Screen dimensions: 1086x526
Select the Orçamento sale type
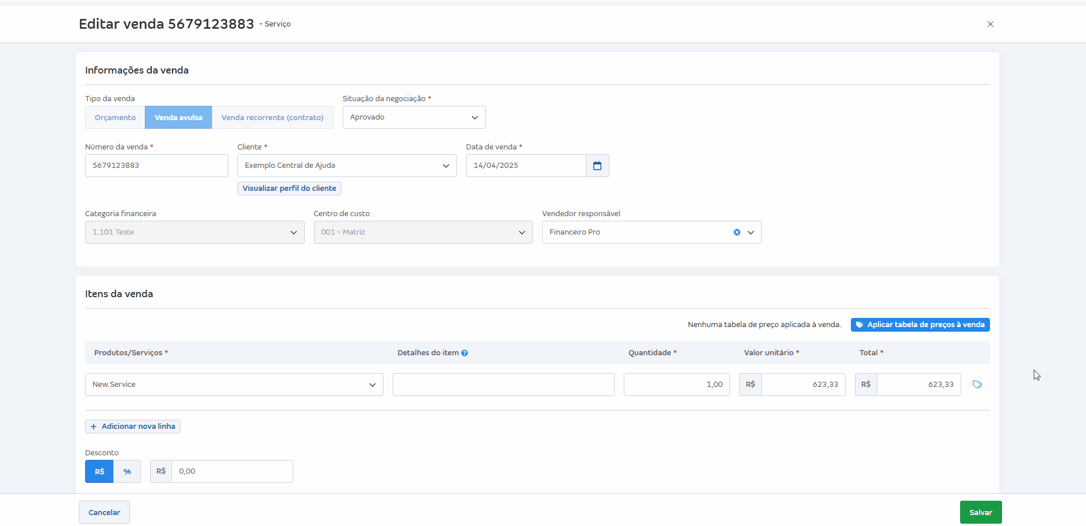(x=115, y=117)
